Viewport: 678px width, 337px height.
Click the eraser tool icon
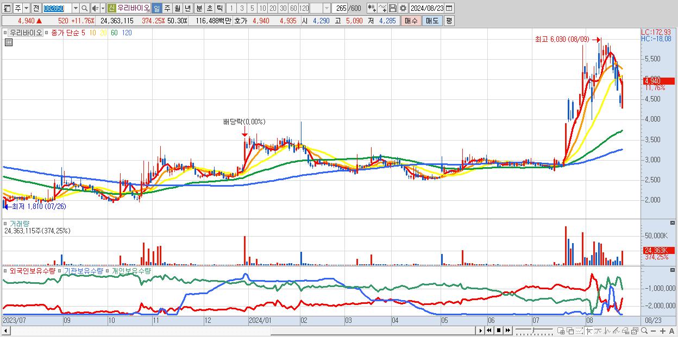tap(625, 331)
